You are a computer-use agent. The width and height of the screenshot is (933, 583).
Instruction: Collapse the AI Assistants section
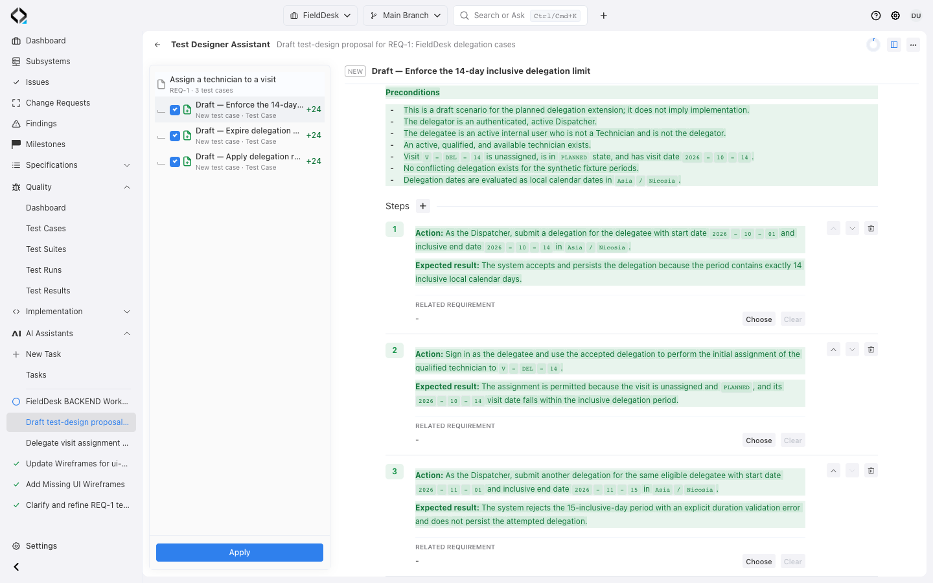pyautogui.click(x=71, y=334)
